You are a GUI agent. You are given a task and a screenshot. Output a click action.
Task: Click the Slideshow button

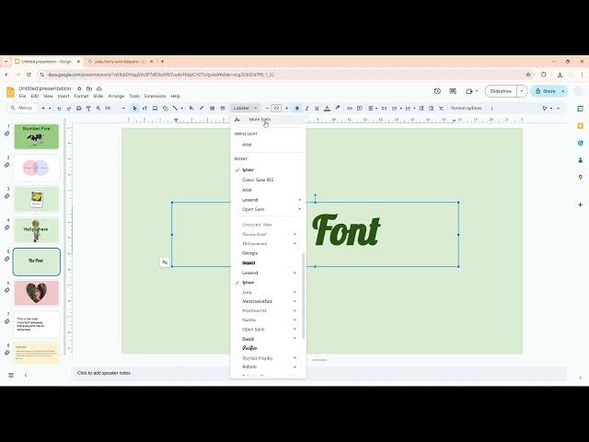click(x=501, y=91)
